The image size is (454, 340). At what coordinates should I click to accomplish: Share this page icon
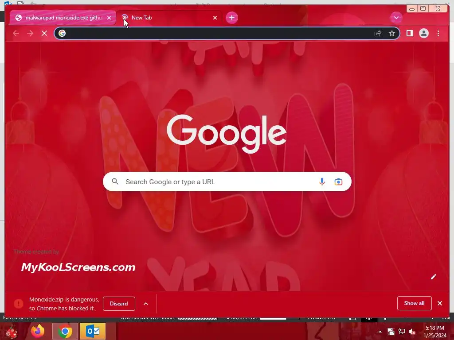(378, 34)
